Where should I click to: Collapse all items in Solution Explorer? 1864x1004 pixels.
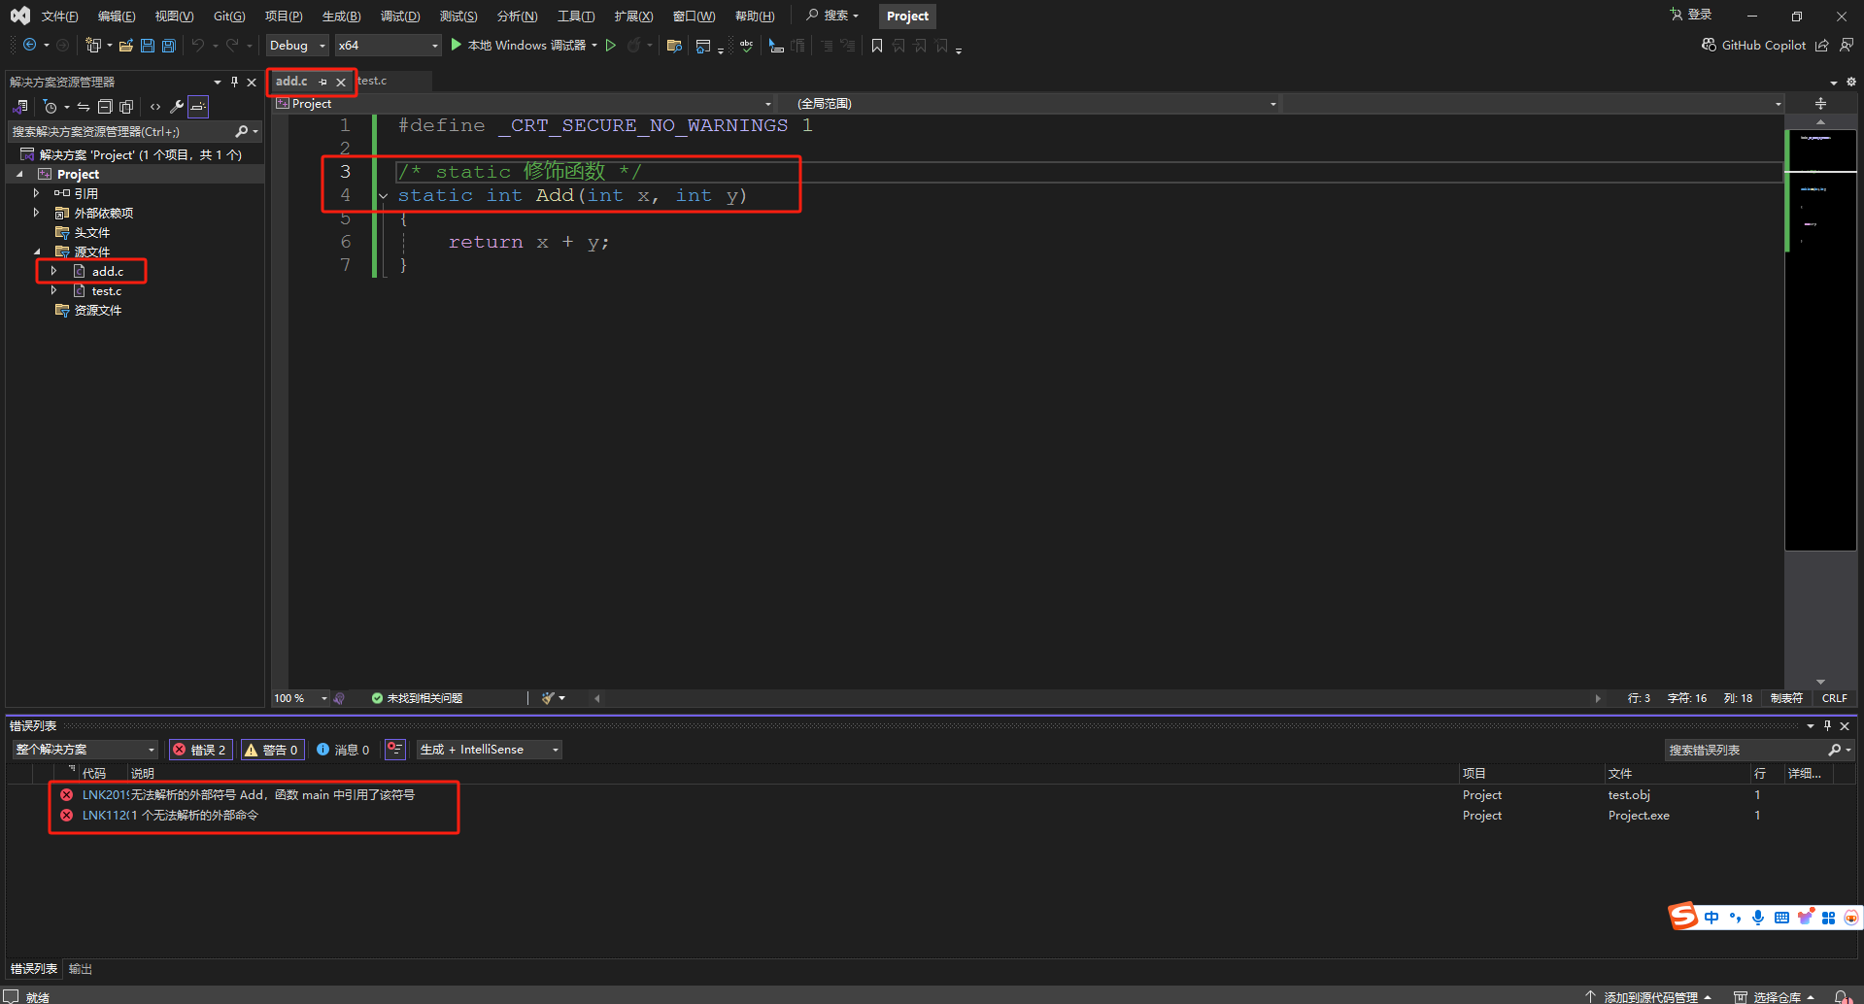(105, 107)
